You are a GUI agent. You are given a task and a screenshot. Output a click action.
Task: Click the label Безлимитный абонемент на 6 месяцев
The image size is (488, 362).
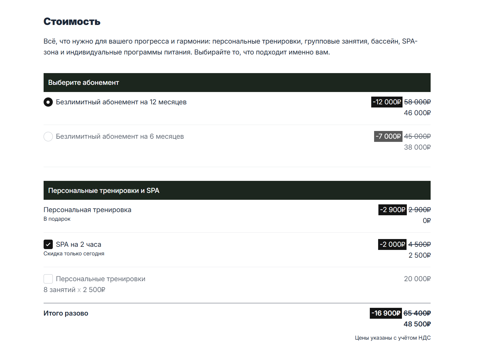120,136
